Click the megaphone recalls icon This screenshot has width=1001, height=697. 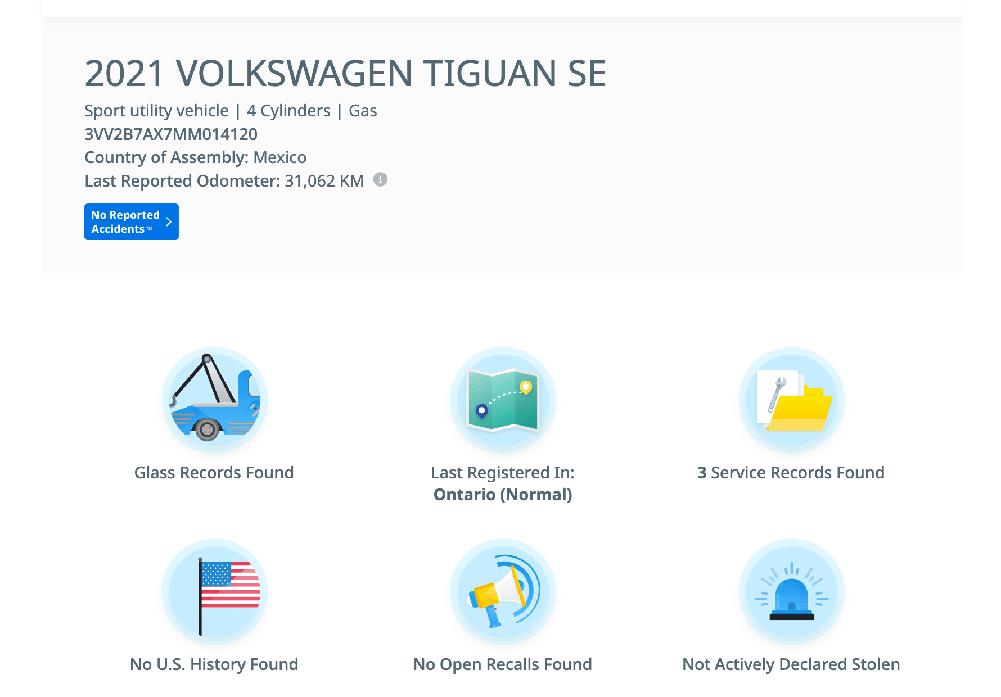[x=503, y=592]
